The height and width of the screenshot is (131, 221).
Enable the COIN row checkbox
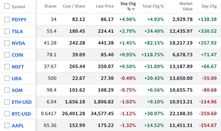pyautogui.click(x=7, y=55)
